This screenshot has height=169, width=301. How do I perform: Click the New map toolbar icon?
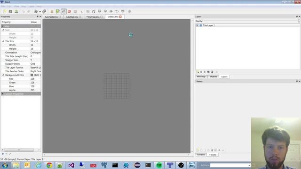click(x=5, y=11)
